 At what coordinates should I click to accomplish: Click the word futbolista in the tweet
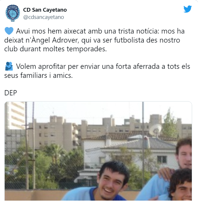click(129, 40)
